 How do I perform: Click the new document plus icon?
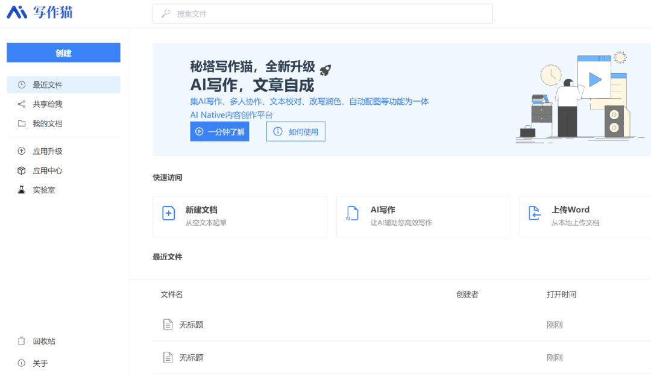(169, 213)
